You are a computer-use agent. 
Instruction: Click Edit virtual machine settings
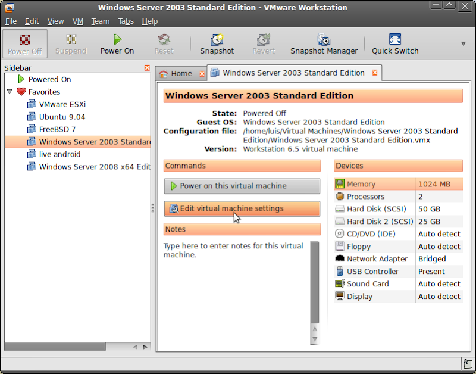242,208
